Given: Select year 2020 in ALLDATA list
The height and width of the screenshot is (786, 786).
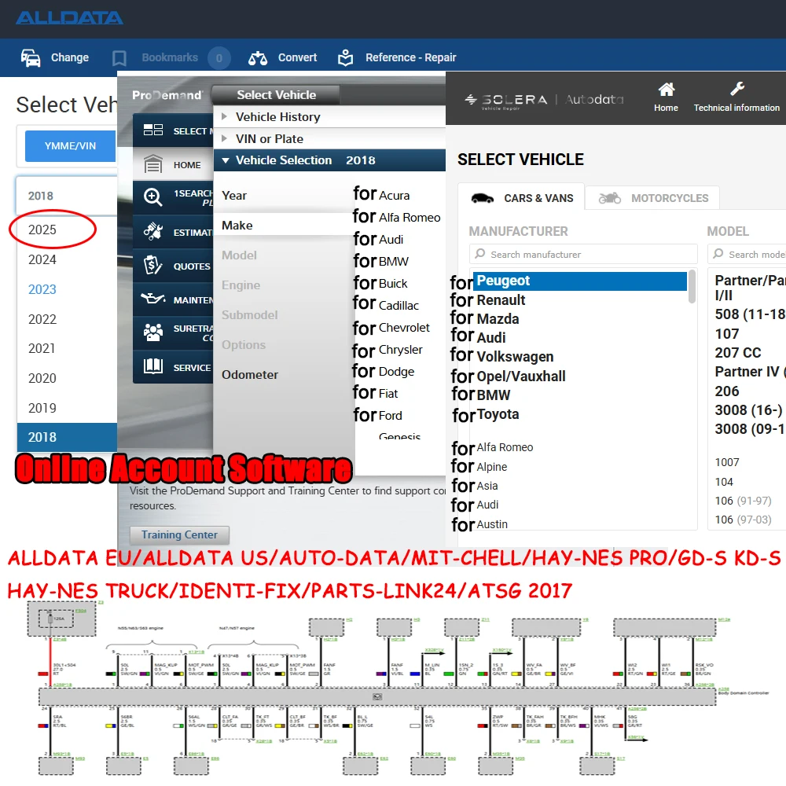Looking at the screenshot, I should tap(42, 379).
